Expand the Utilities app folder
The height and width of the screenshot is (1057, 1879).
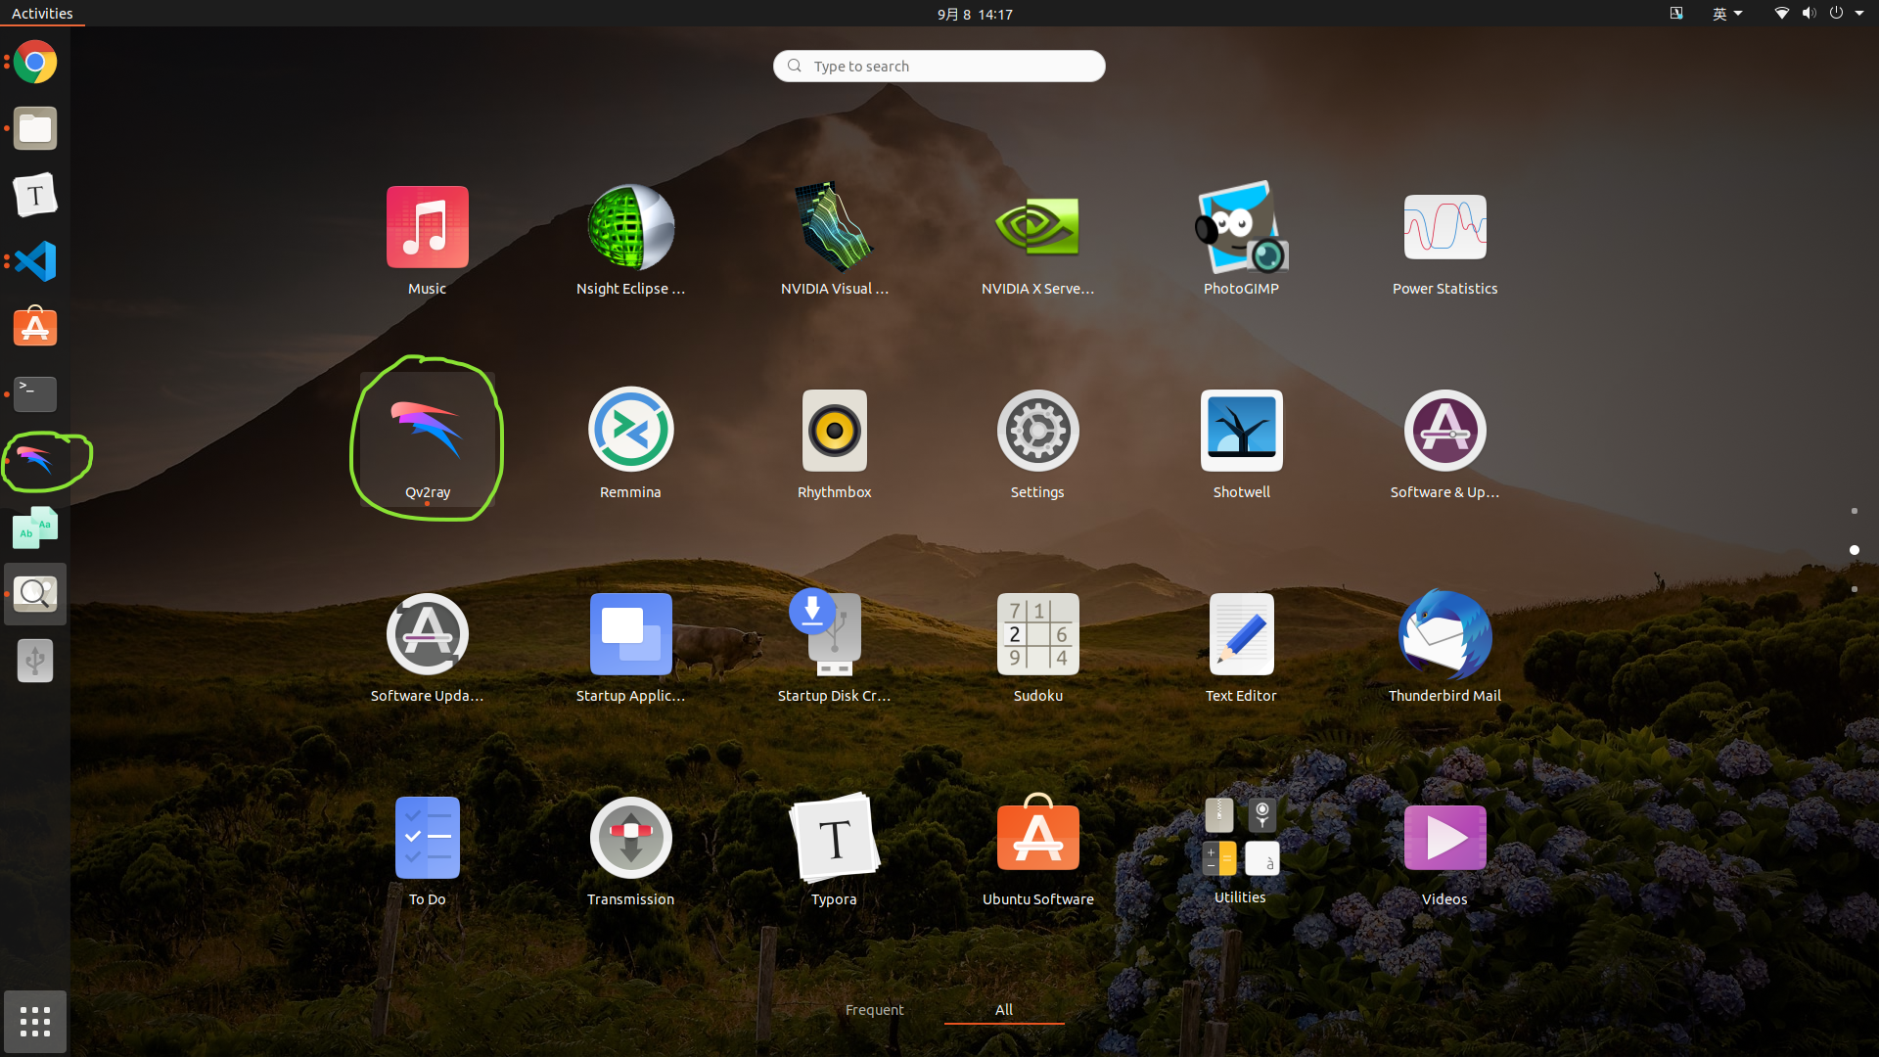(1240, 838)
